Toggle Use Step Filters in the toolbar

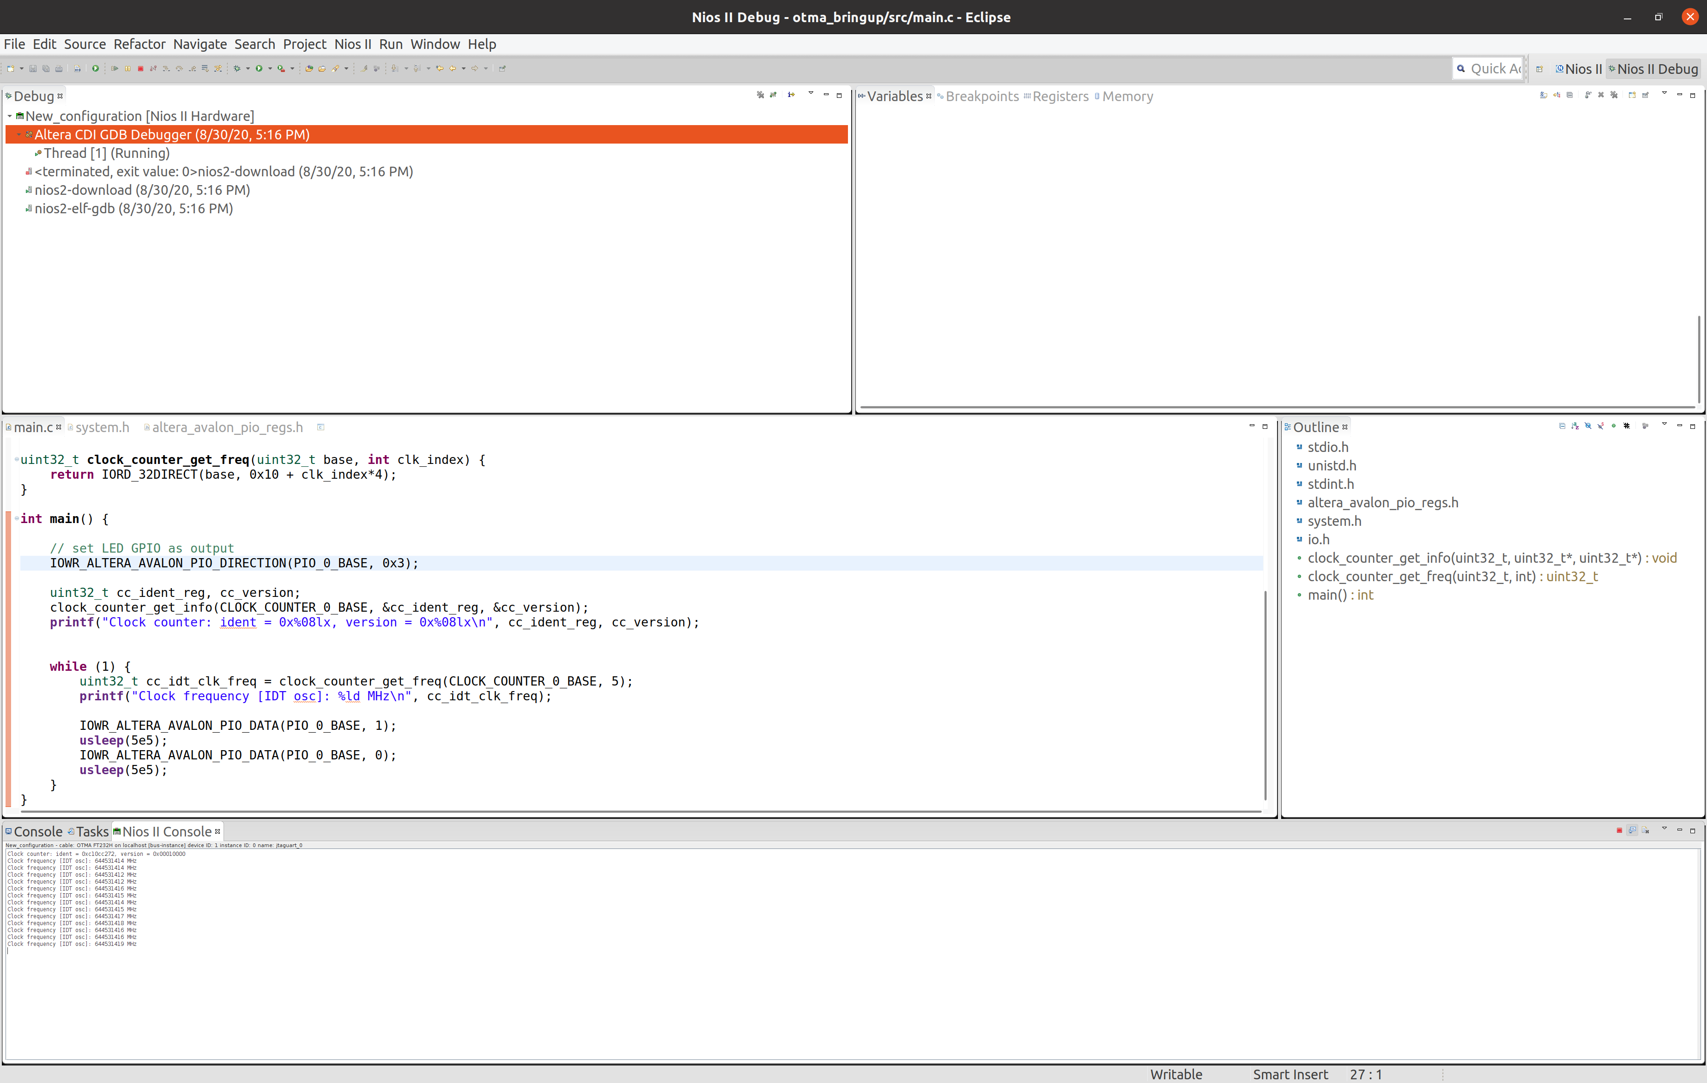point(218,69)
